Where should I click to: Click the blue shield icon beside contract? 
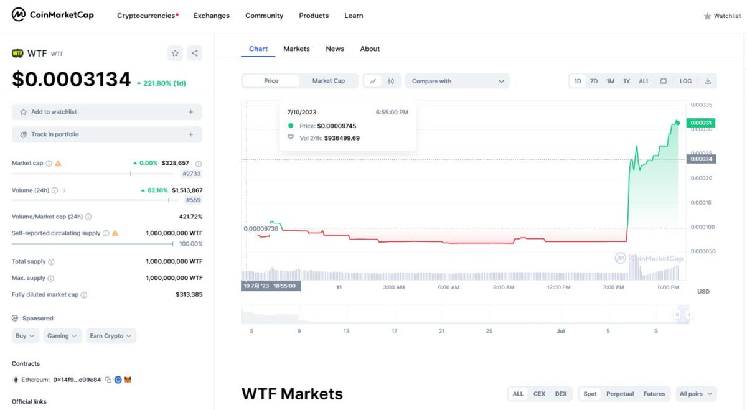click(x=118, y=380)
